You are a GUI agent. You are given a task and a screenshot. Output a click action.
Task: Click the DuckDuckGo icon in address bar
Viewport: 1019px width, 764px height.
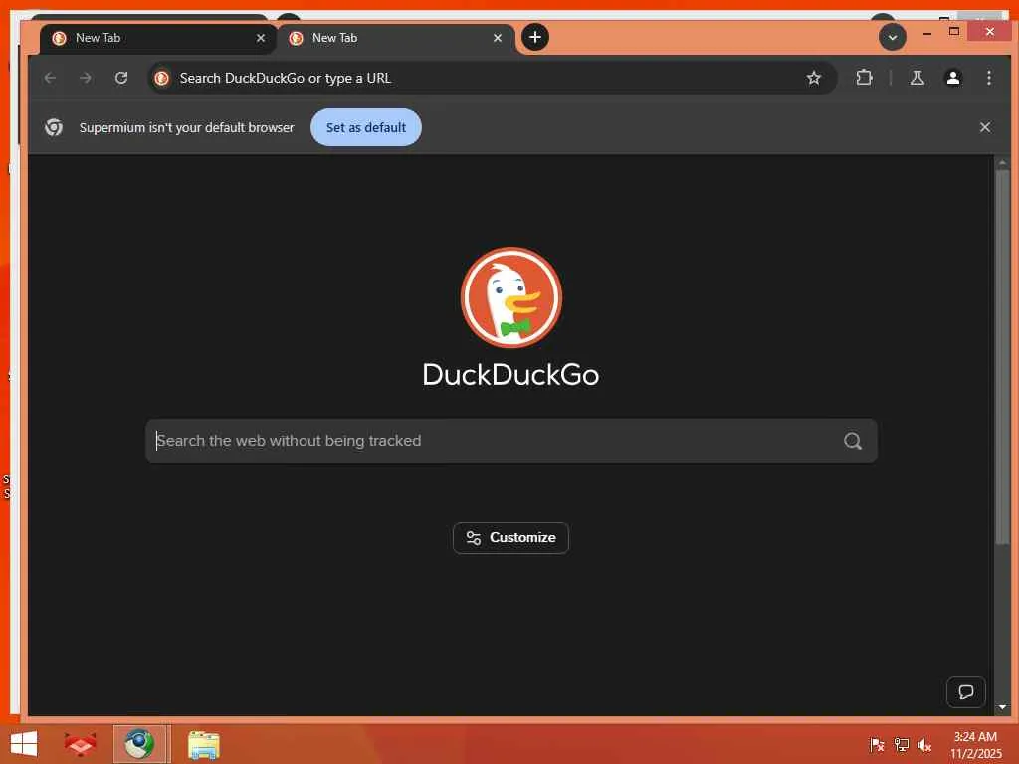click(x=162, y=78)
